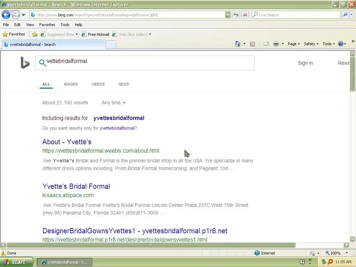Click the help question mark tray icon
This screenshot has width=356, height=267.
[x=302, y=262]
